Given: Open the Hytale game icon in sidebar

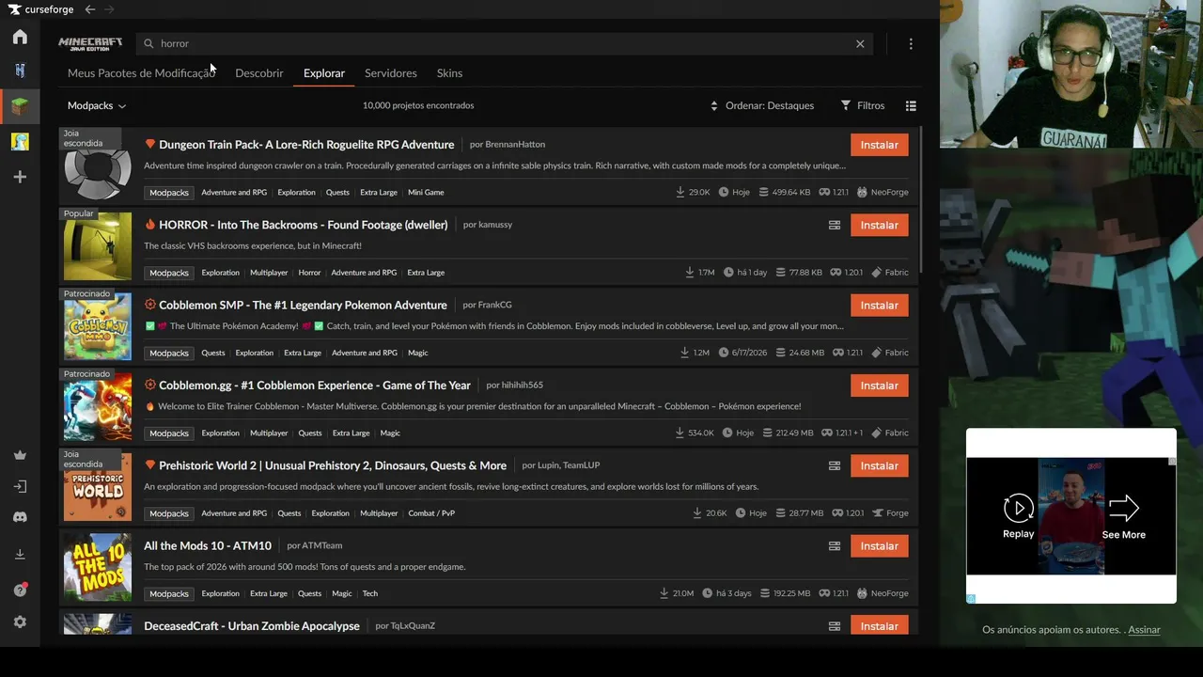Looking at the screenshot, I should point(20,71).
